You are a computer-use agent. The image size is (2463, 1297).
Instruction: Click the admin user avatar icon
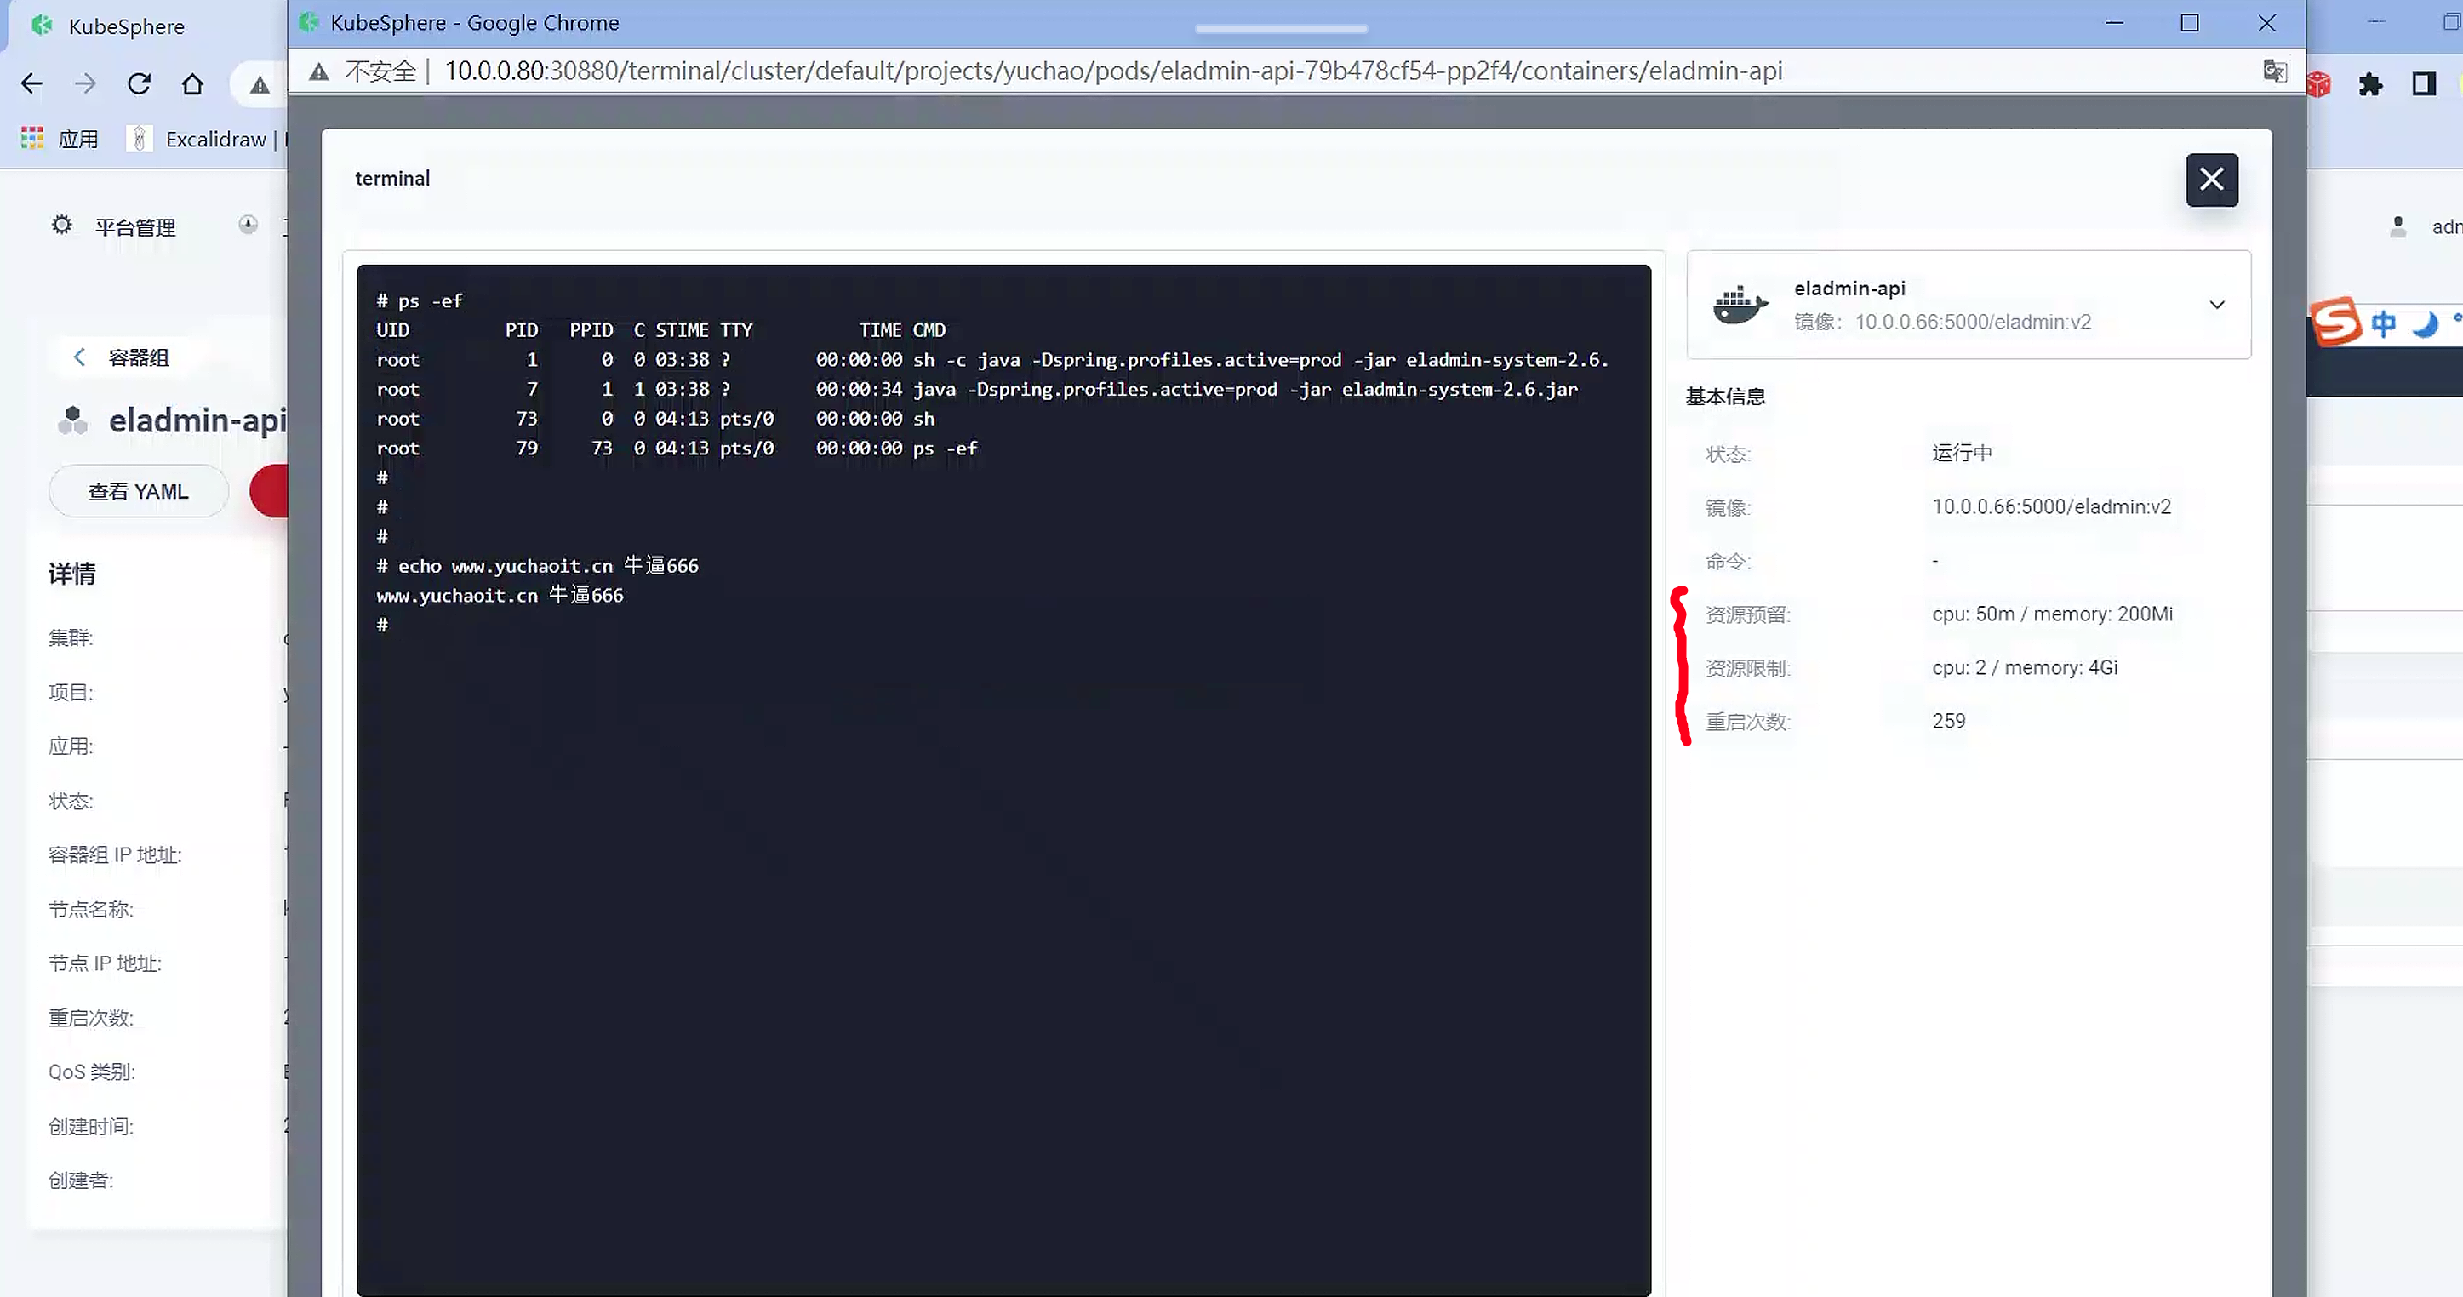pyautogui.click(x=2397, y=227)
